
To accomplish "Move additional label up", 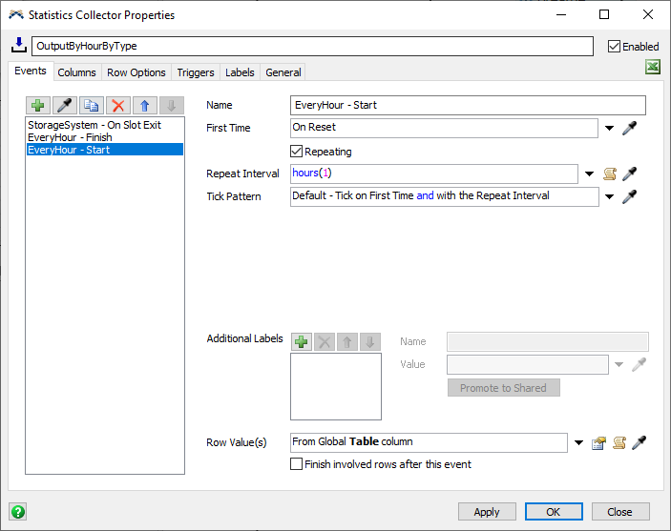I will click(x=347, y=341).
